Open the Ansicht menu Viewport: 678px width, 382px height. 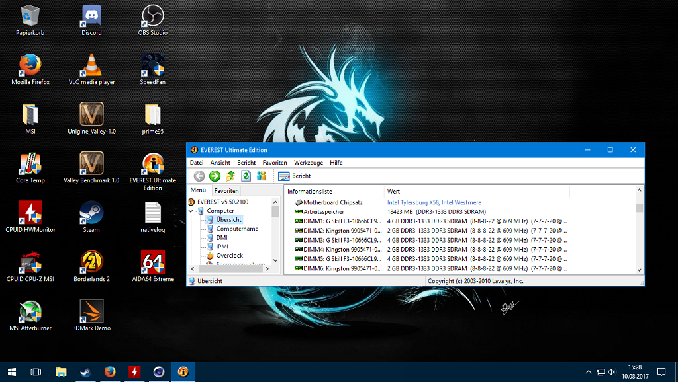(220, 163)
